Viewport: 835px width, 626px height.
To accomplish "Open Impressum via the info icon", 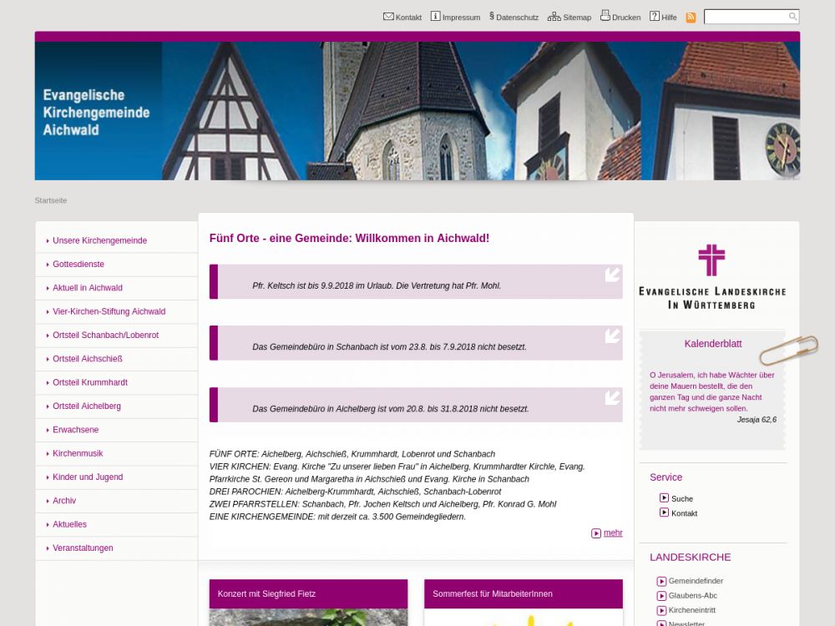I will click(x=435, y=17).
